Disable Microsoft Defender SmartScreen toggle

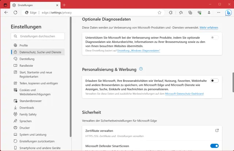(215, 146)
